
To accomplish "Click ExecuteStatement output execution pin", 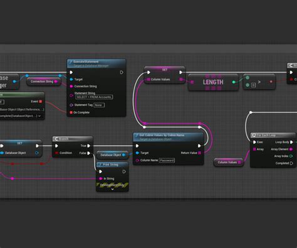I will point(122,72).
